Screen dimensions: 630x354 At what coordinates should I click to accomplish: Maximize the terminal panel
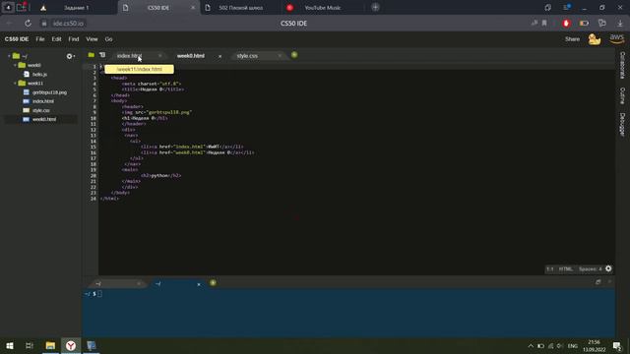click(598, 282)
